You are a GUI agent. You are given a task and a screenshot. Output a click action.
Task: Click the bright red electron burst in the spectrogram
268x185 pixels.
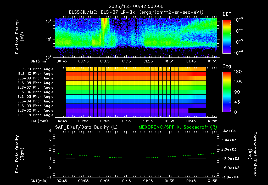(105, 24)
